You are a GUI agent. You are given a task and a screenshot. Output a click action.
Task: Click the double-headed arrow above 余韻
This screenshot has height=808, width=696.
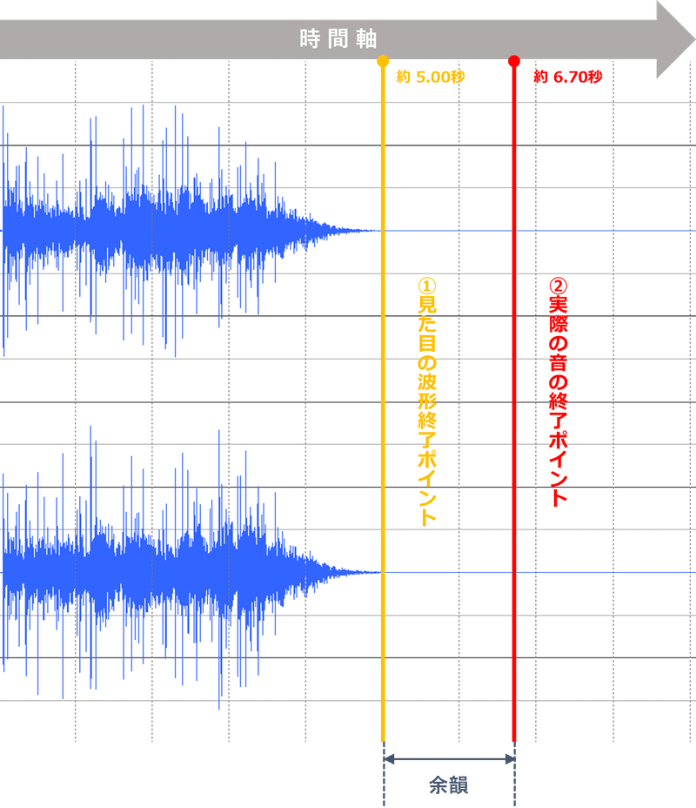tap(450, 758)
